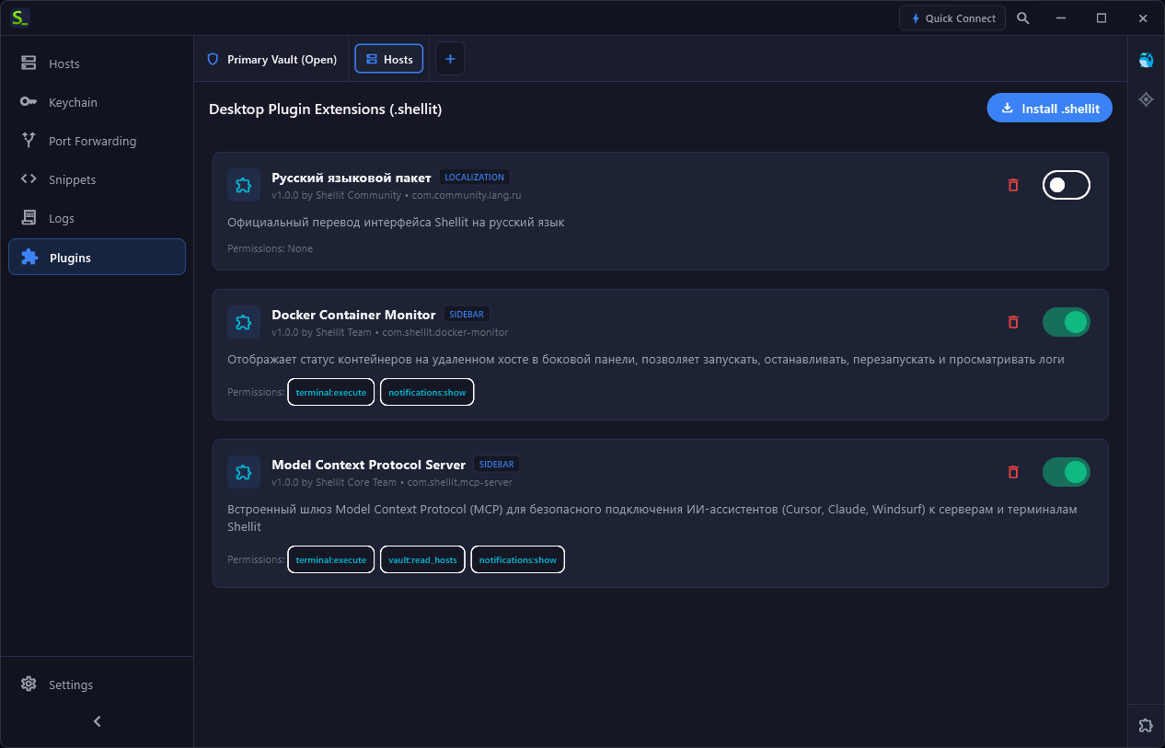Delete the Русский языковой пакет plugin
The height and width of the screenshot is (748, 1165).
coord(1013,185)
